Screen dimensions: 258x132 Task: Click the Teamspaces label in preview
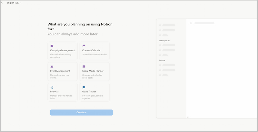[164, 40]
